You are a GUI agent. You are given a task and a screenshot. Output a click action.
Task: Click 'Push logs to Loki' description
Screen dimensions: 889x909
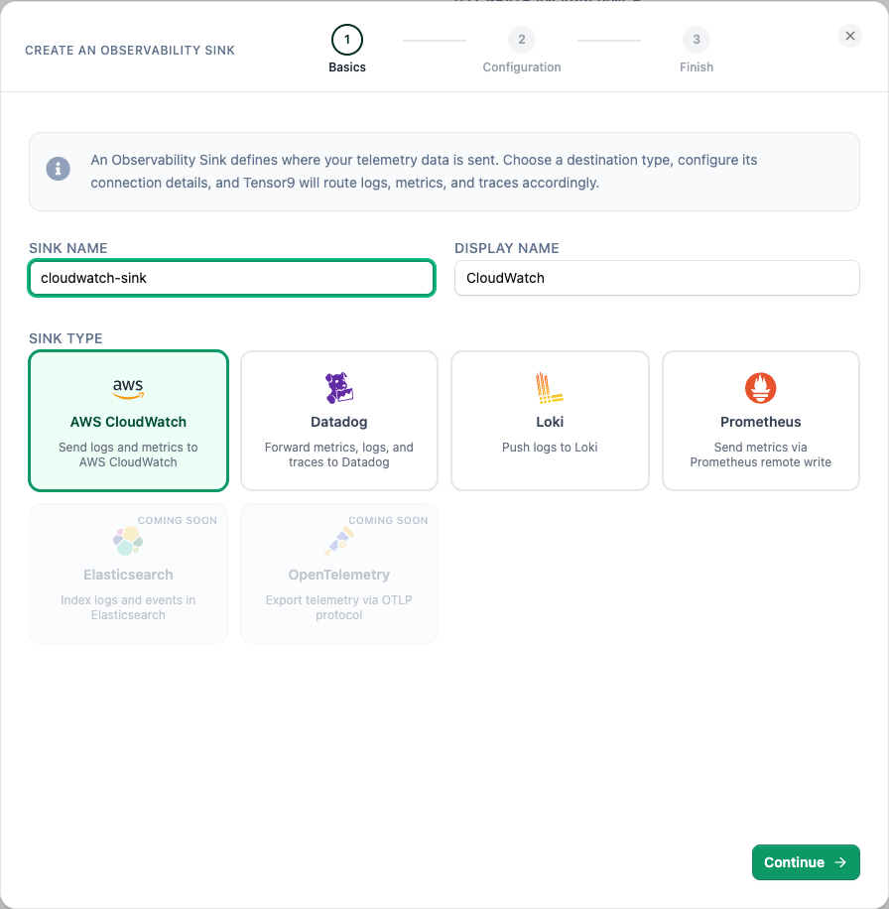coord(550,447)
